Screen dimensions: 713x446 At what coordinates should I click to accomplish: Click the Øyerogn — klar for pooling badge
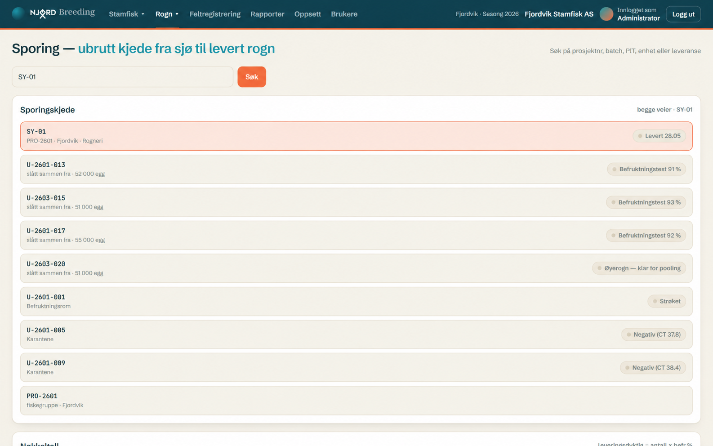pos(639,268)
